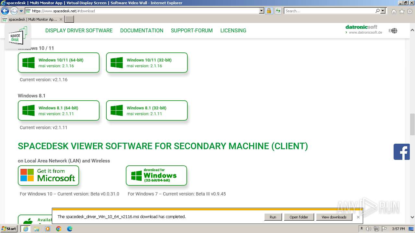
Task: Click the refresh page icon
Action: click(x=278, y=11)
